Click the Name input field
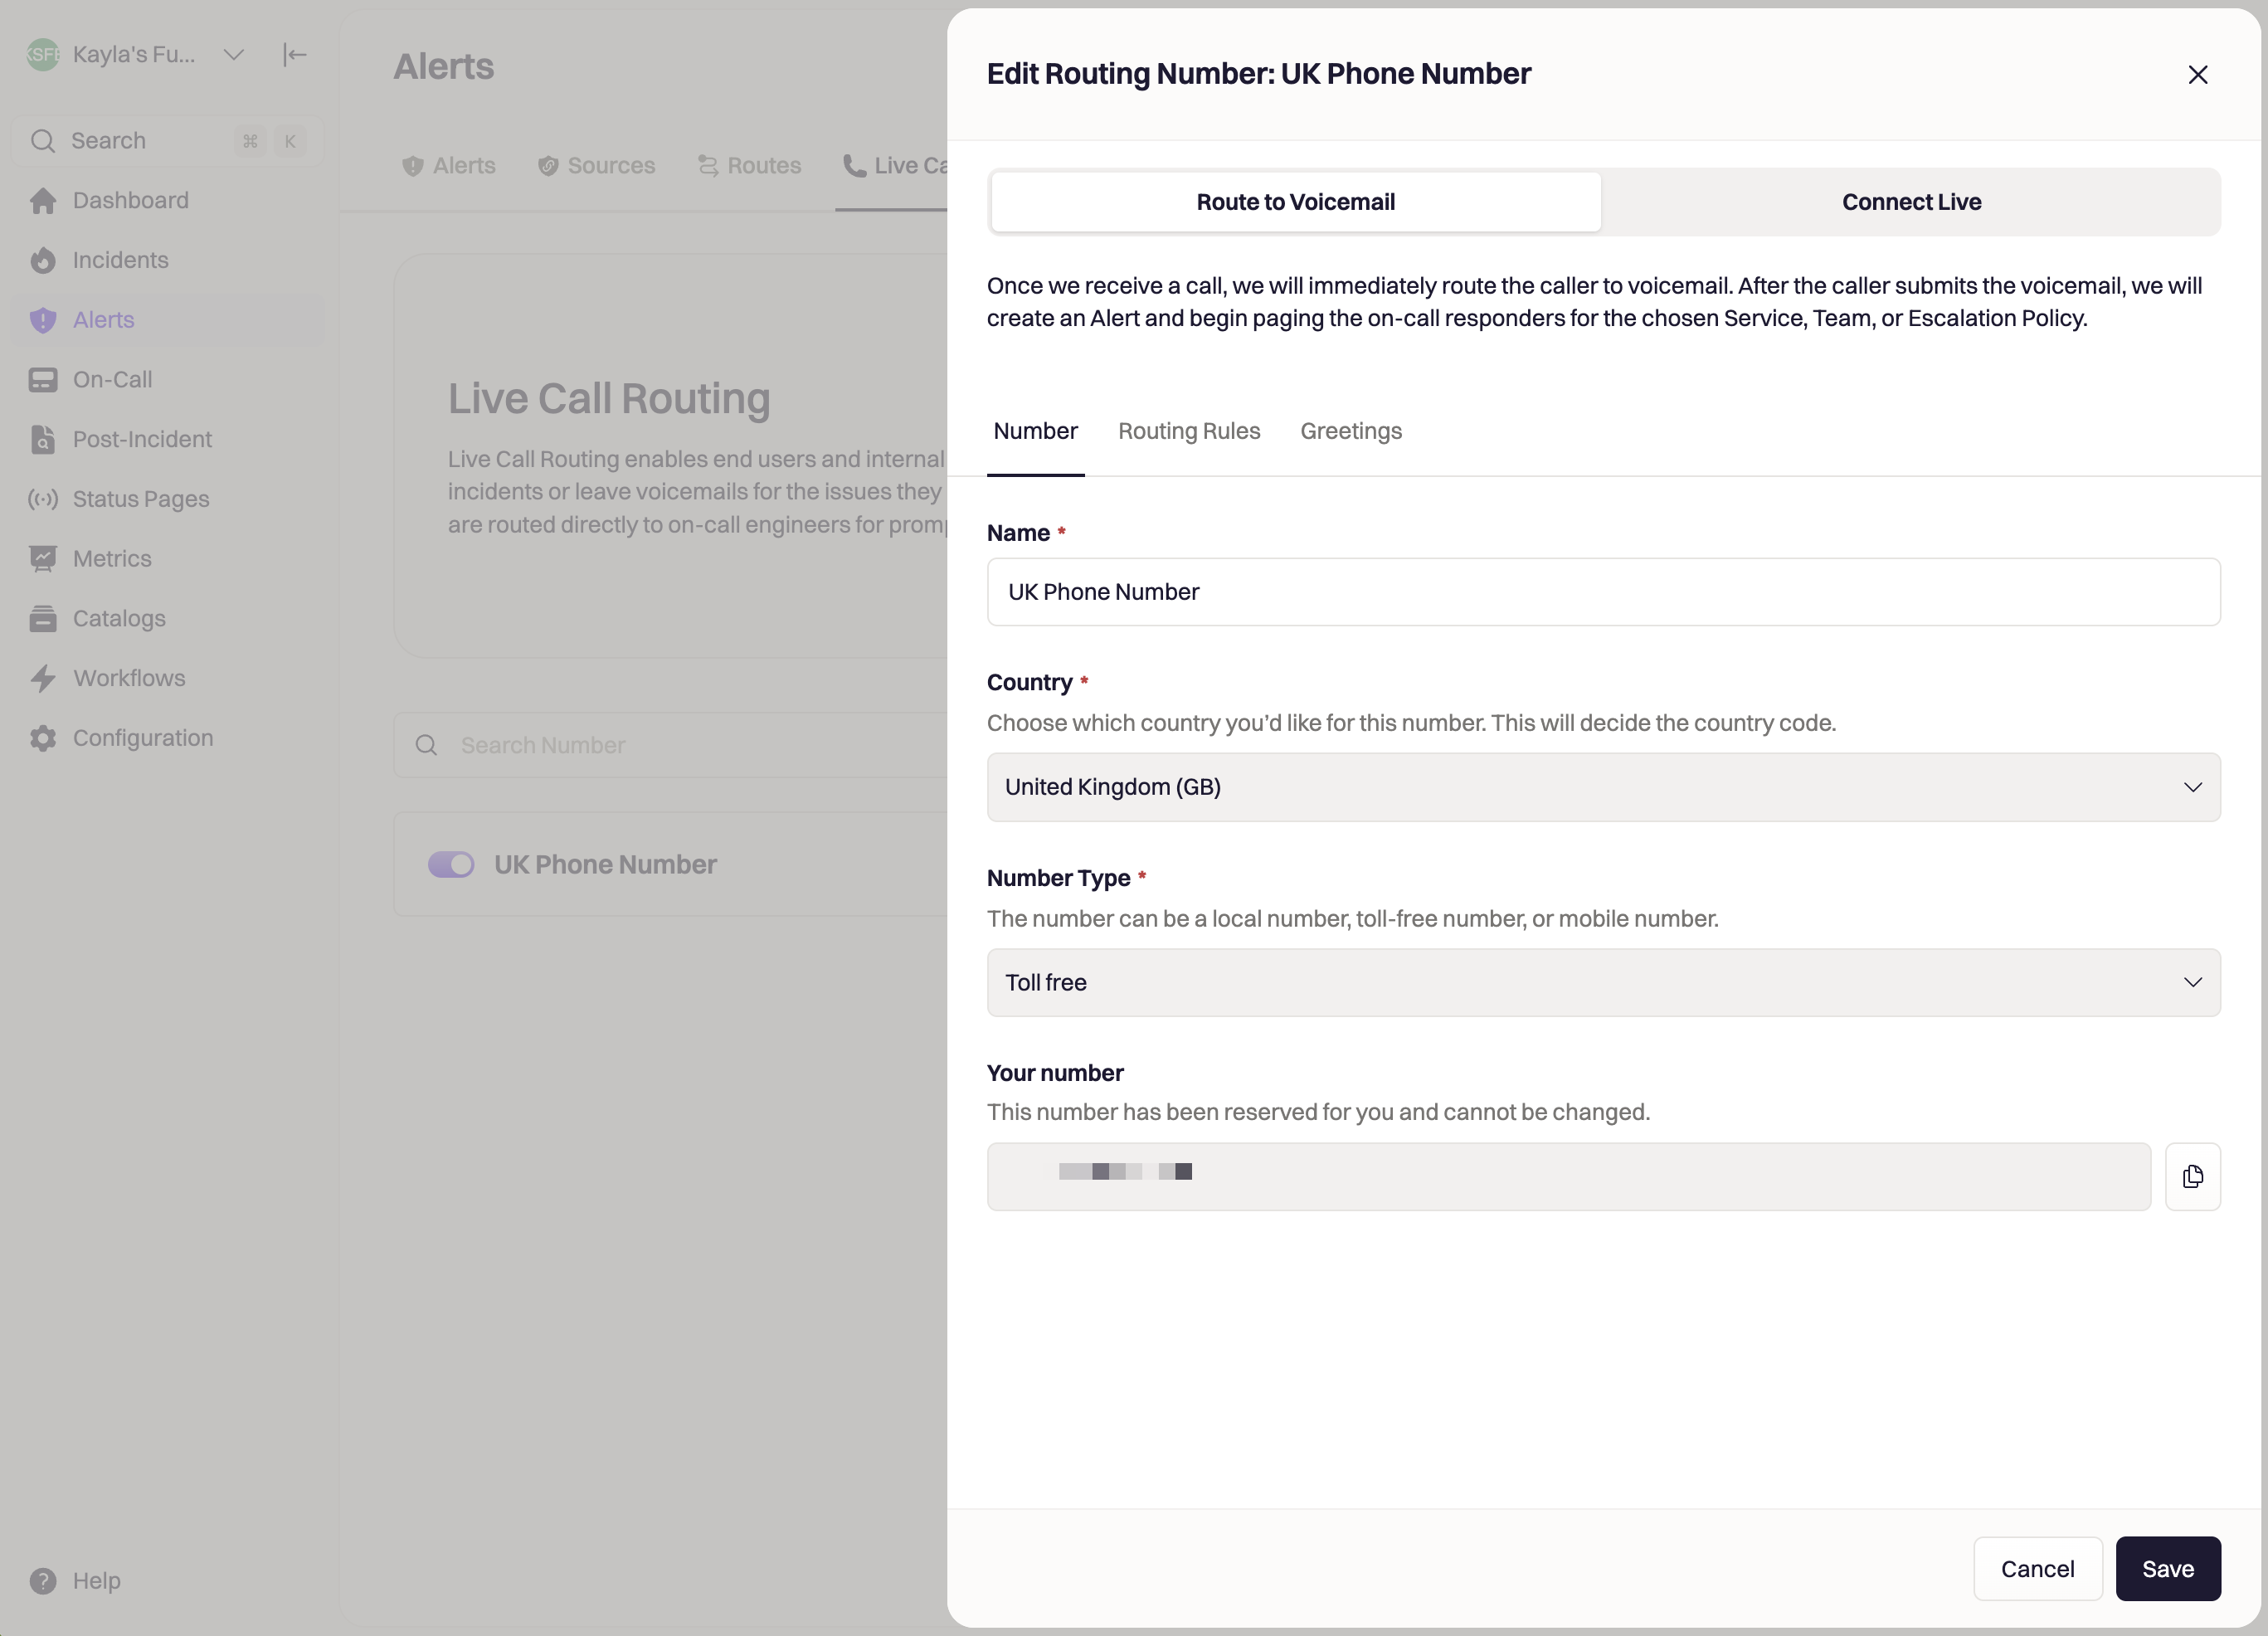 [1603, 592]
